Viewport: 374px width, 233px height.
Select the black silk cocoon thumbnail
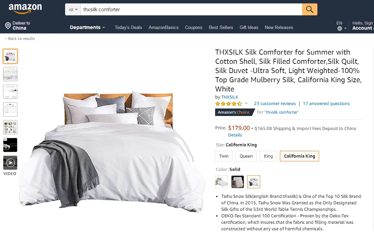(x=10, y=145)
